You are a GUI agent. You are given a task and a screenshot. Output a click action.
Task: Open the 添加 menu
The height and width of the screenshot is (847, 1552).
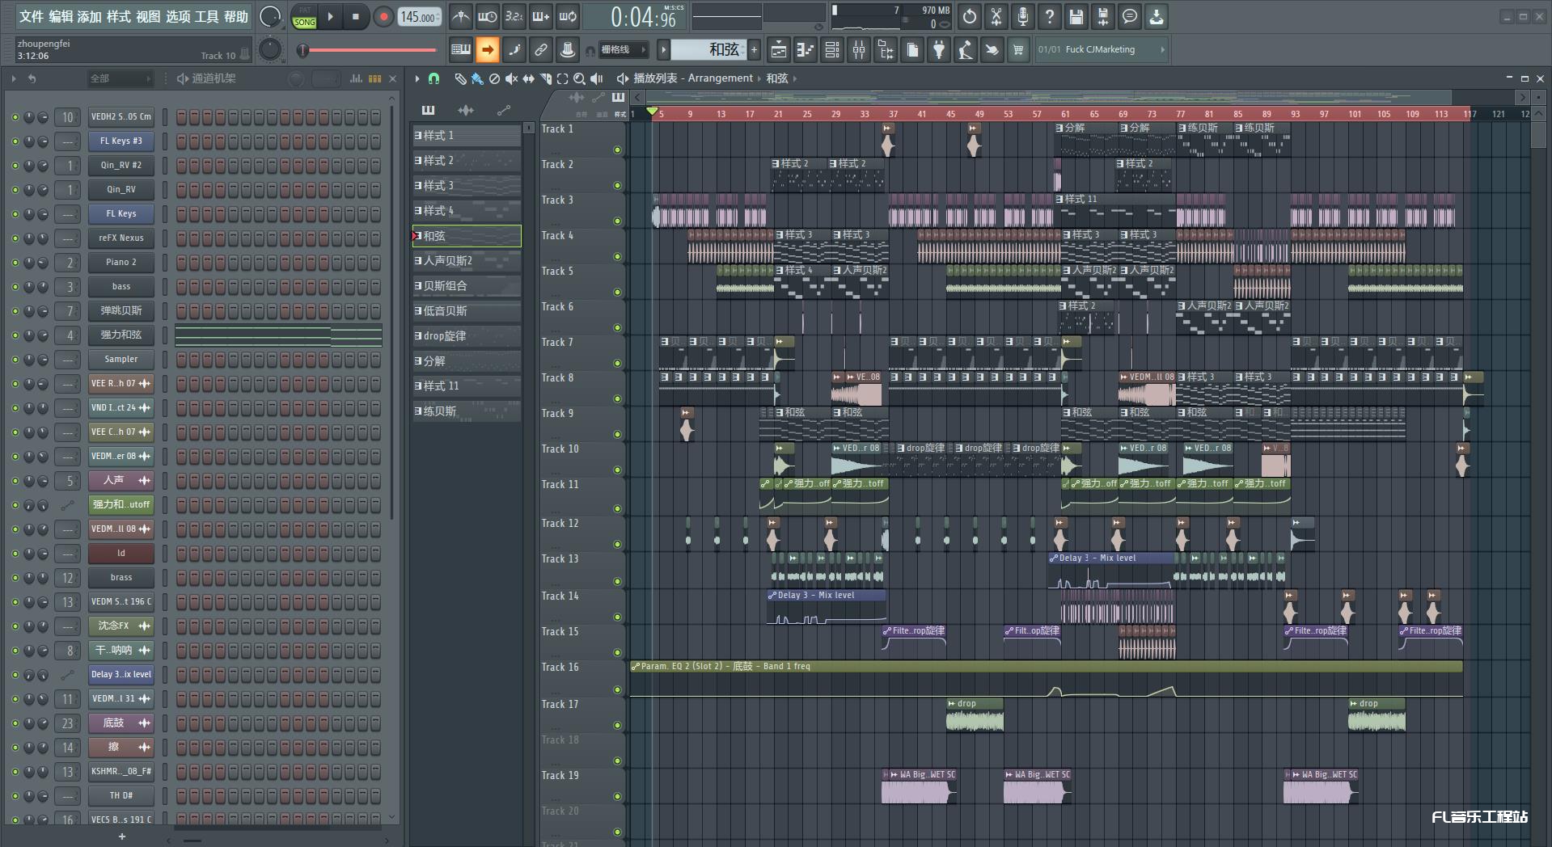coord(90,16)
